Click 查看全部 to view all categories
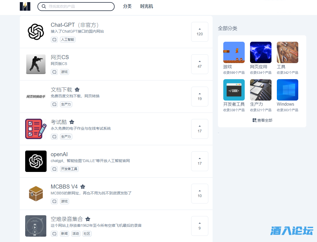This screenshot has height=242, width=317. pos(262,120)
